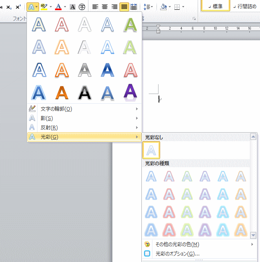The image size is (260, 262).
Task: Apply the fourth-row blue glow text effect
Action: [x=39, y=93]
